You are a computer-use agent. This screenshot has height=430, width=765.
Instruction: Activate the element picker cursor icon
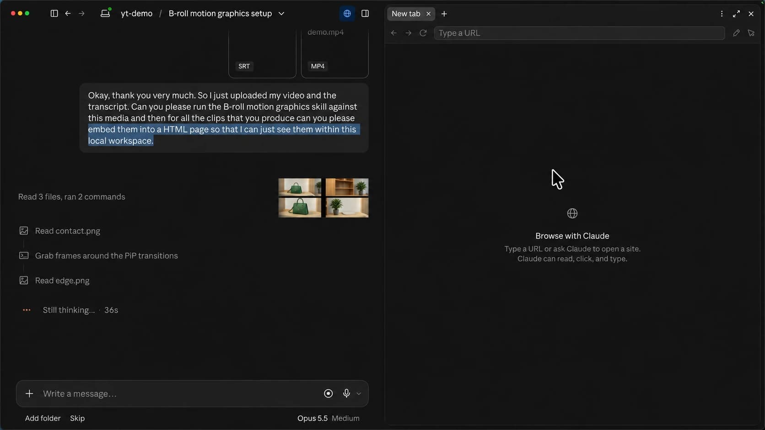point(751,33)
